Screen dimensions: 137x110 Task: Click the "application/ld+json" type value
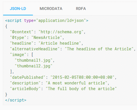[61, 20]
